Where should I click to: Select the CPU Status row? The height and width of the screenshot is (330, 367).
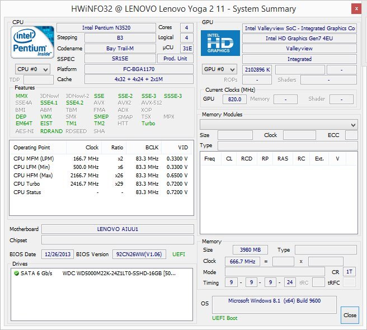[x=101, y=192]
